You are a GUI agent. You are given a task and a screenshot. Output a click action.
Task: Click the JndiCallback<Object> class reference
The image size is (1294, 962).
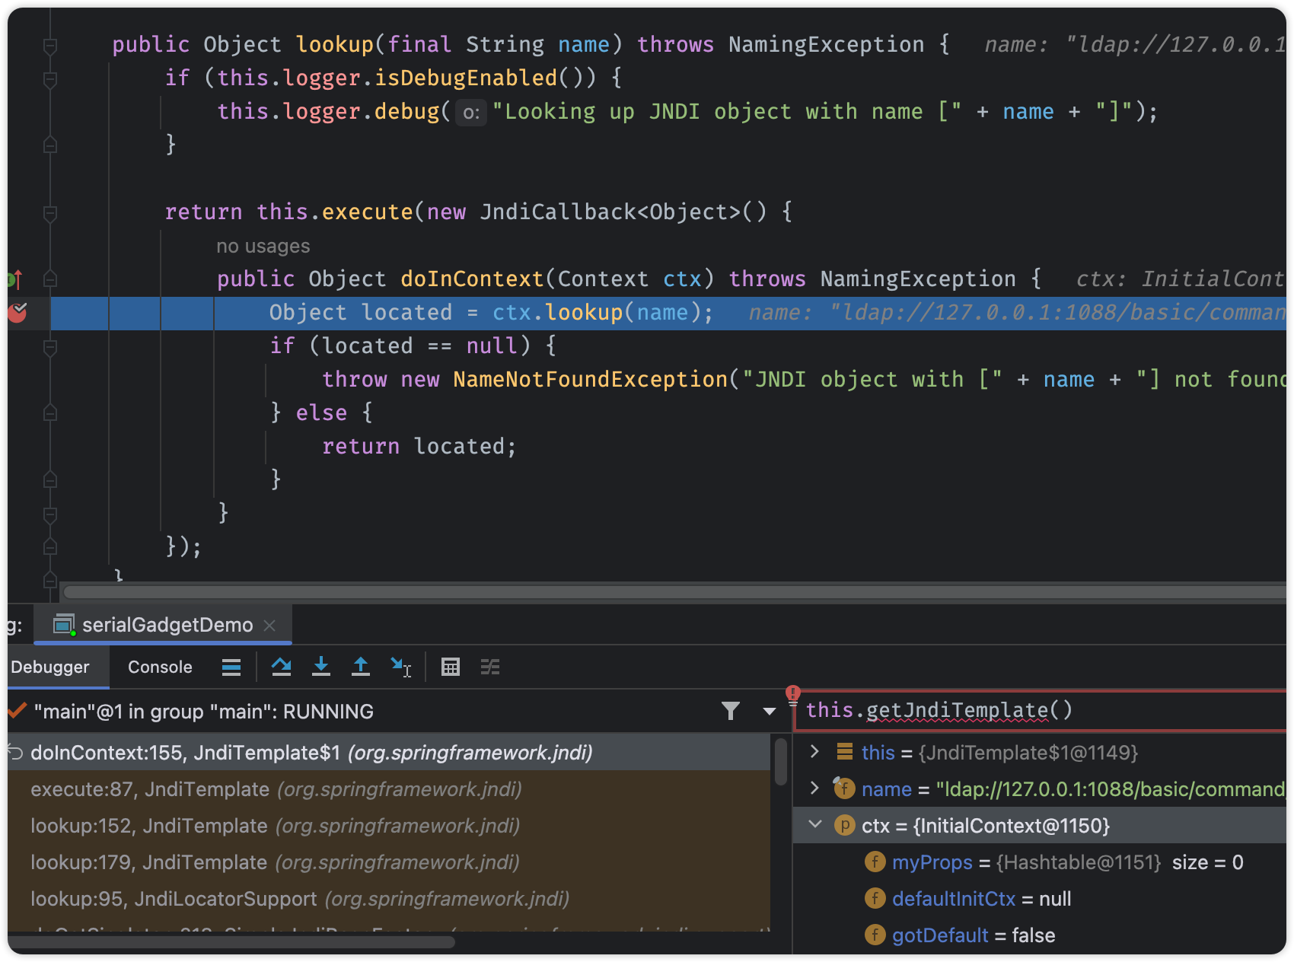(610, 212)
